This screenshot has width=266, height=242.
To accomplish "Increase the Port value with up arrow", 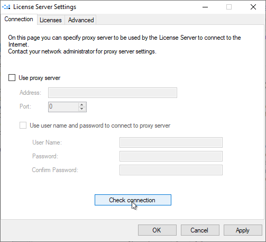I will [81, 105].
